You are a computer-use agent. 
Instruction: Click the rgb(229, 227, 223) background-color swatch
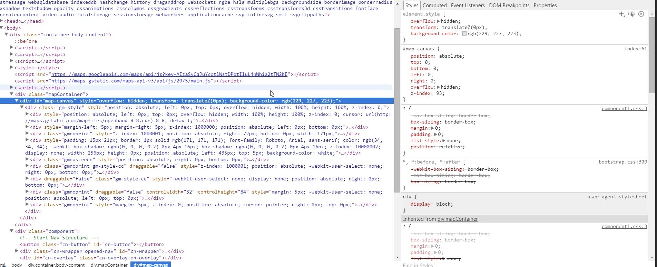click(x=464, y=34)
